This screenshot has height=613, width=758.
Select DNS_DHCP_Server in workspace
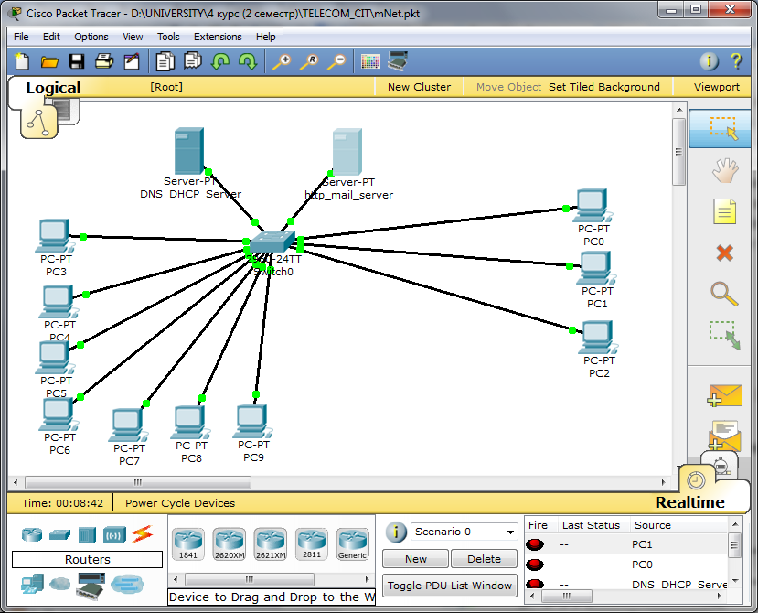point(189,151)
